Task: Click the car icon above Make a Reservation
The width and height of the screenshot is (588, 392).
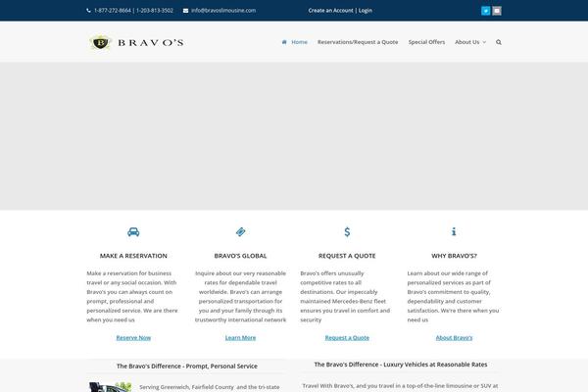Action: click(x=133, y=232)
